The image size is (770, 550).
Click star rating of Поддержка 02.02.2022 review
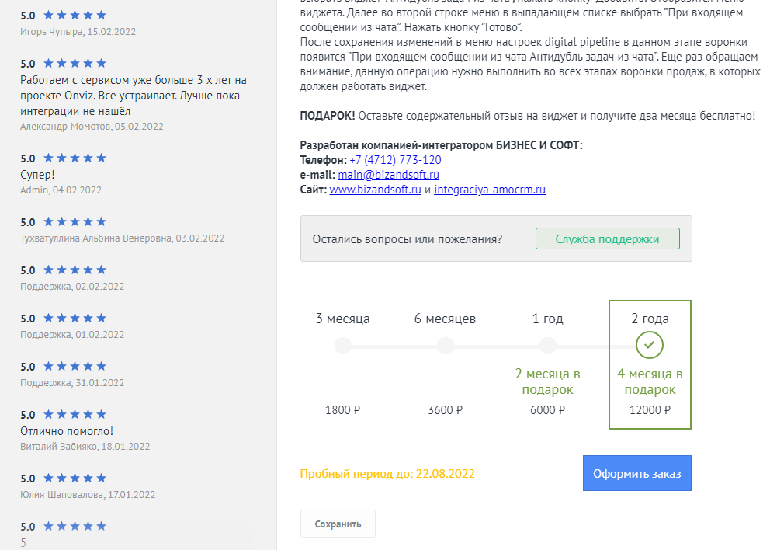click(x=75, y=270)
